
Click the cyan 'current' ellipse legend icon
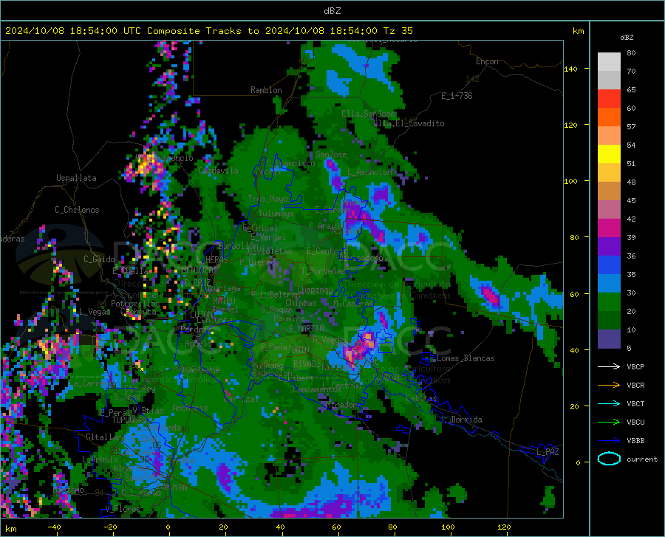click(x=609, y=459)
